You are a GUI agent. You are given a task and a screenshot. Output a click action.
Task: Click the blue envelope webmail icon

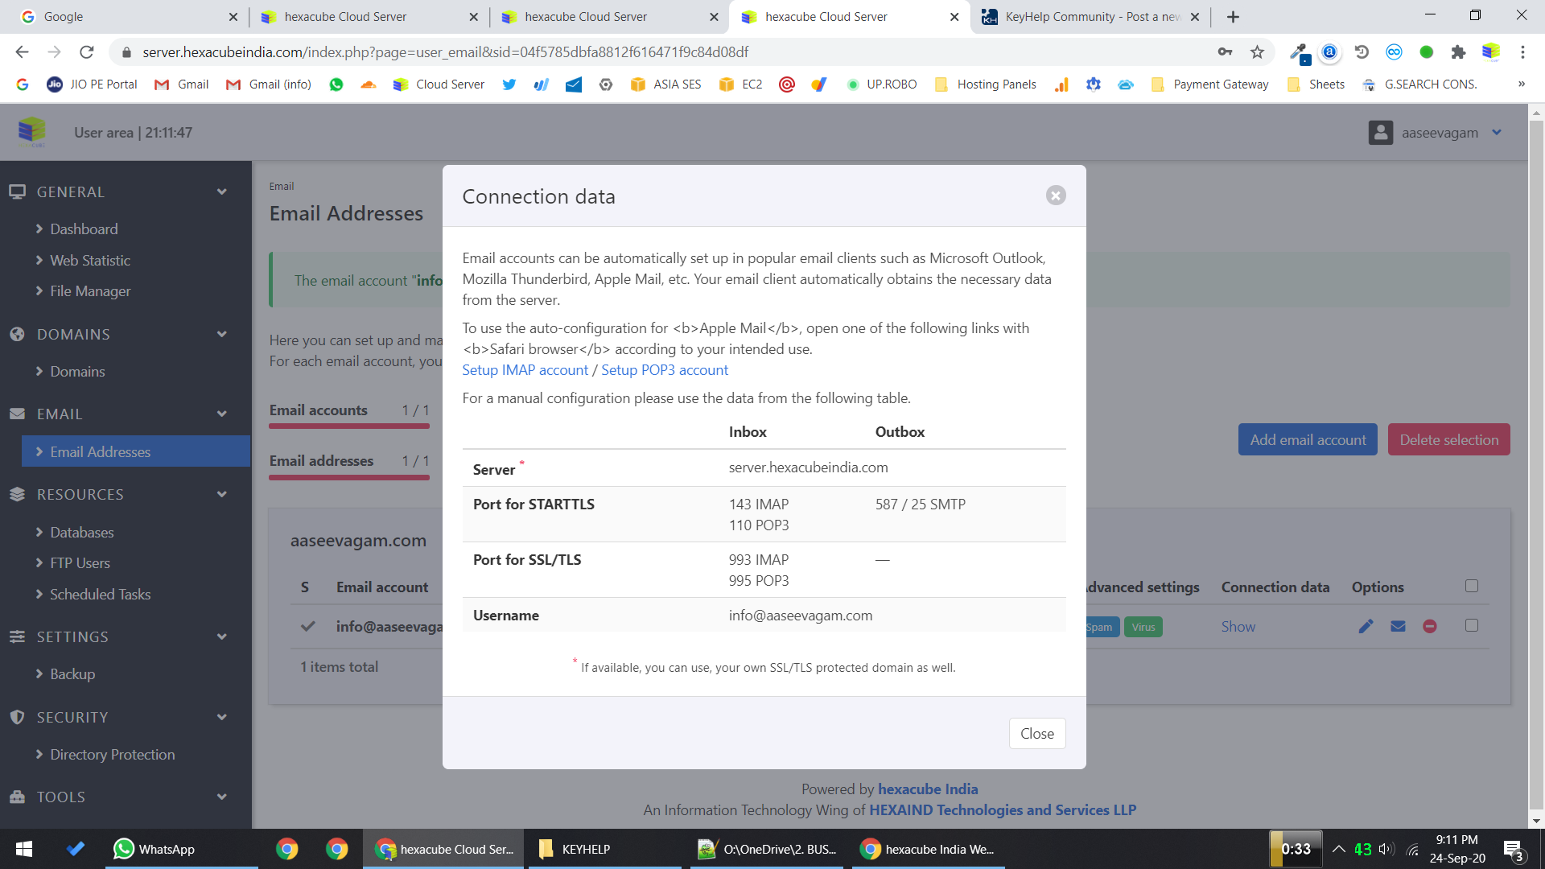click(1398, 626)
